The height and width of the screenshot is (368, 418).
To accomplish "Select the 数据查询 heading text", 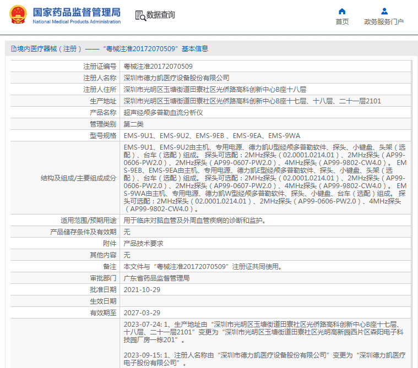I will click(x=161, y=15).
